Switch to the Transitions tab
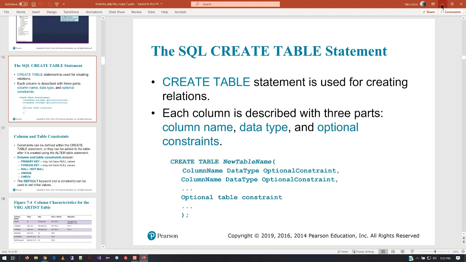This screenshot has height=262, width=466. [x=71, y=12]
